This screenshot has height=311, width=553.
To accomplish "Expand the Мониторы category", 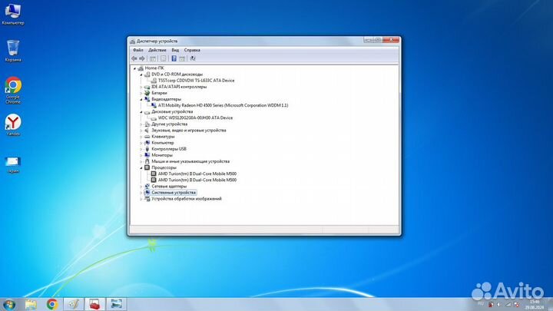I will click(x=141, y=155).
